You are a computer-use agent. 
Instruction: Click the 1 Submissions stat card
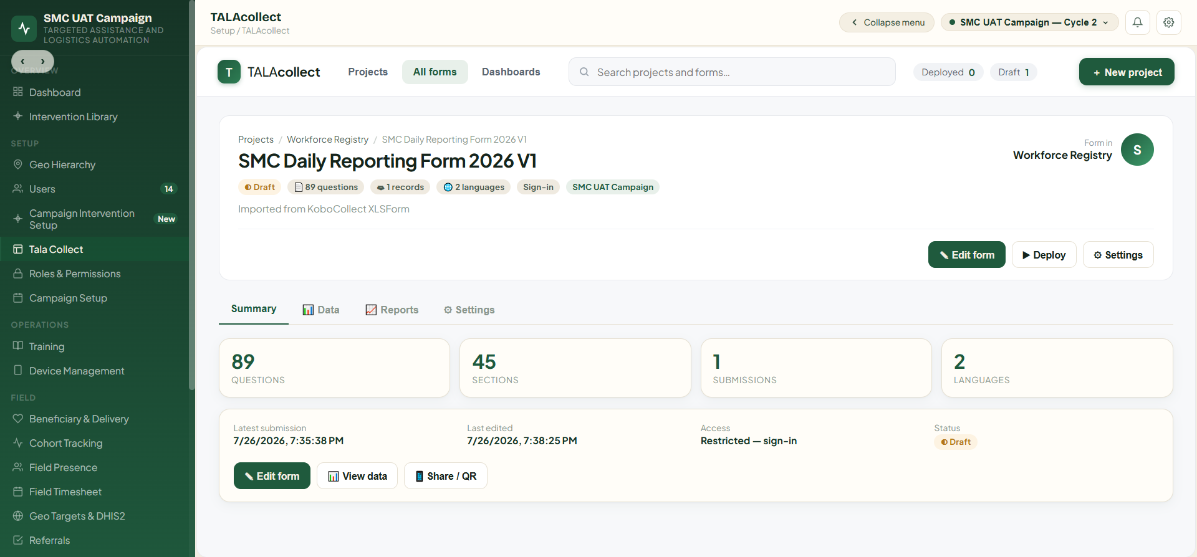point(816,368)
